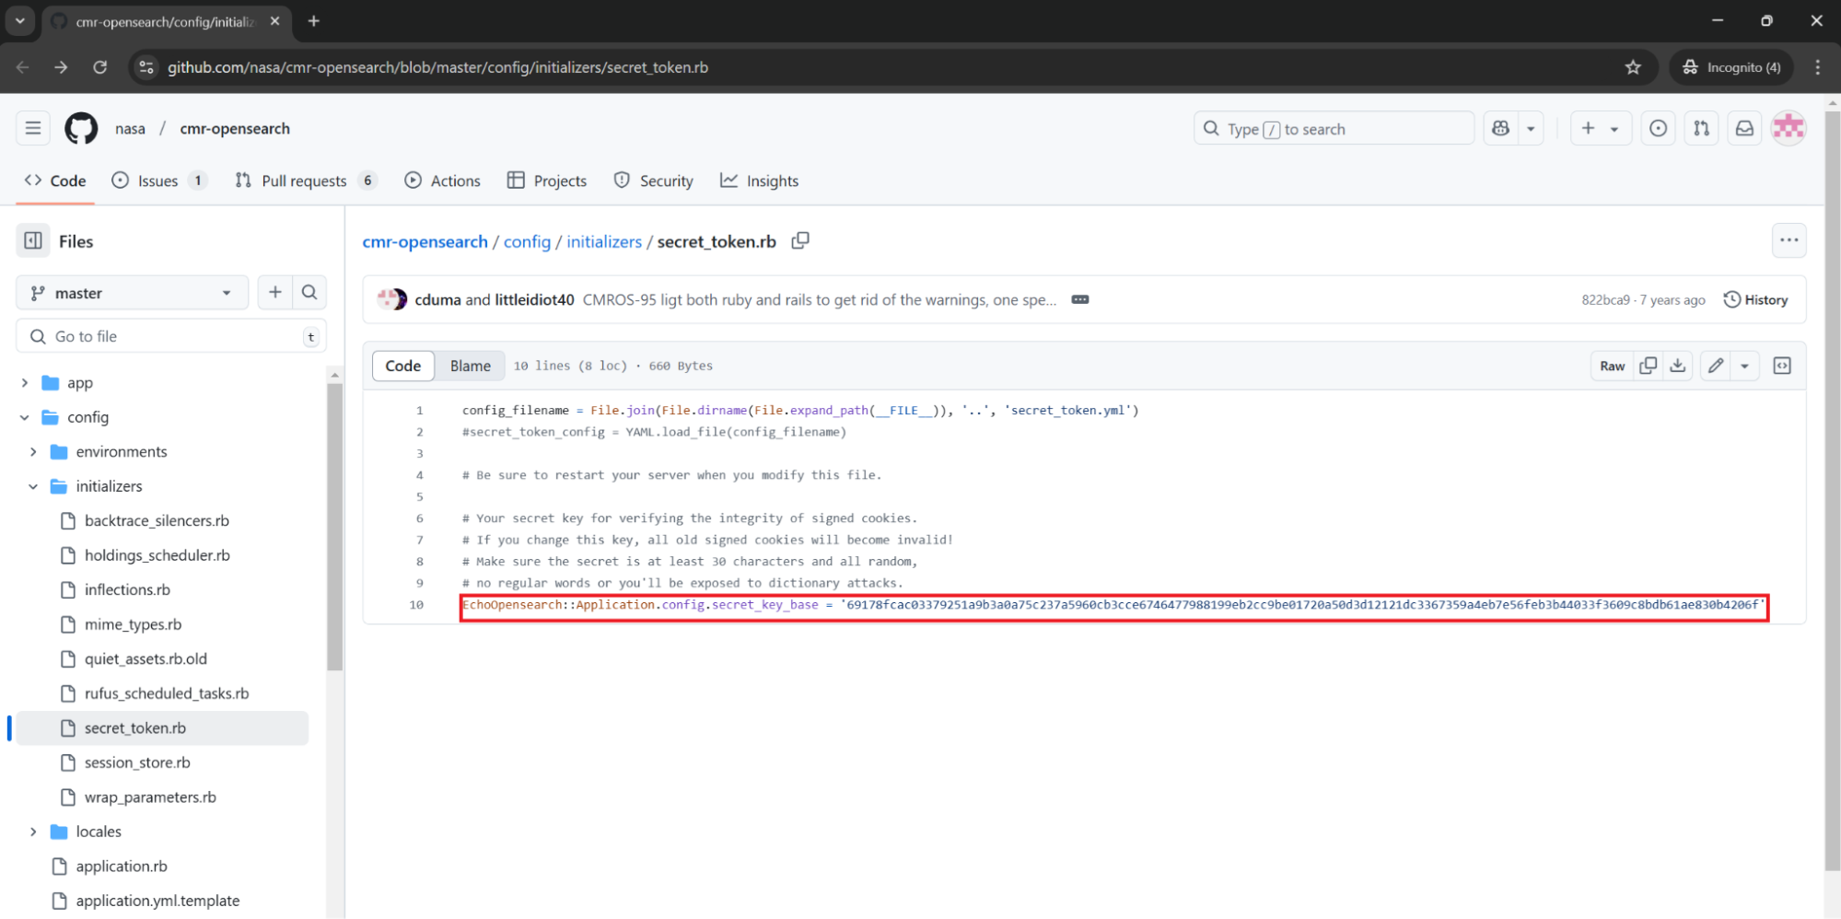
Task: Open the Issues tab
Action: pos(158,180)
